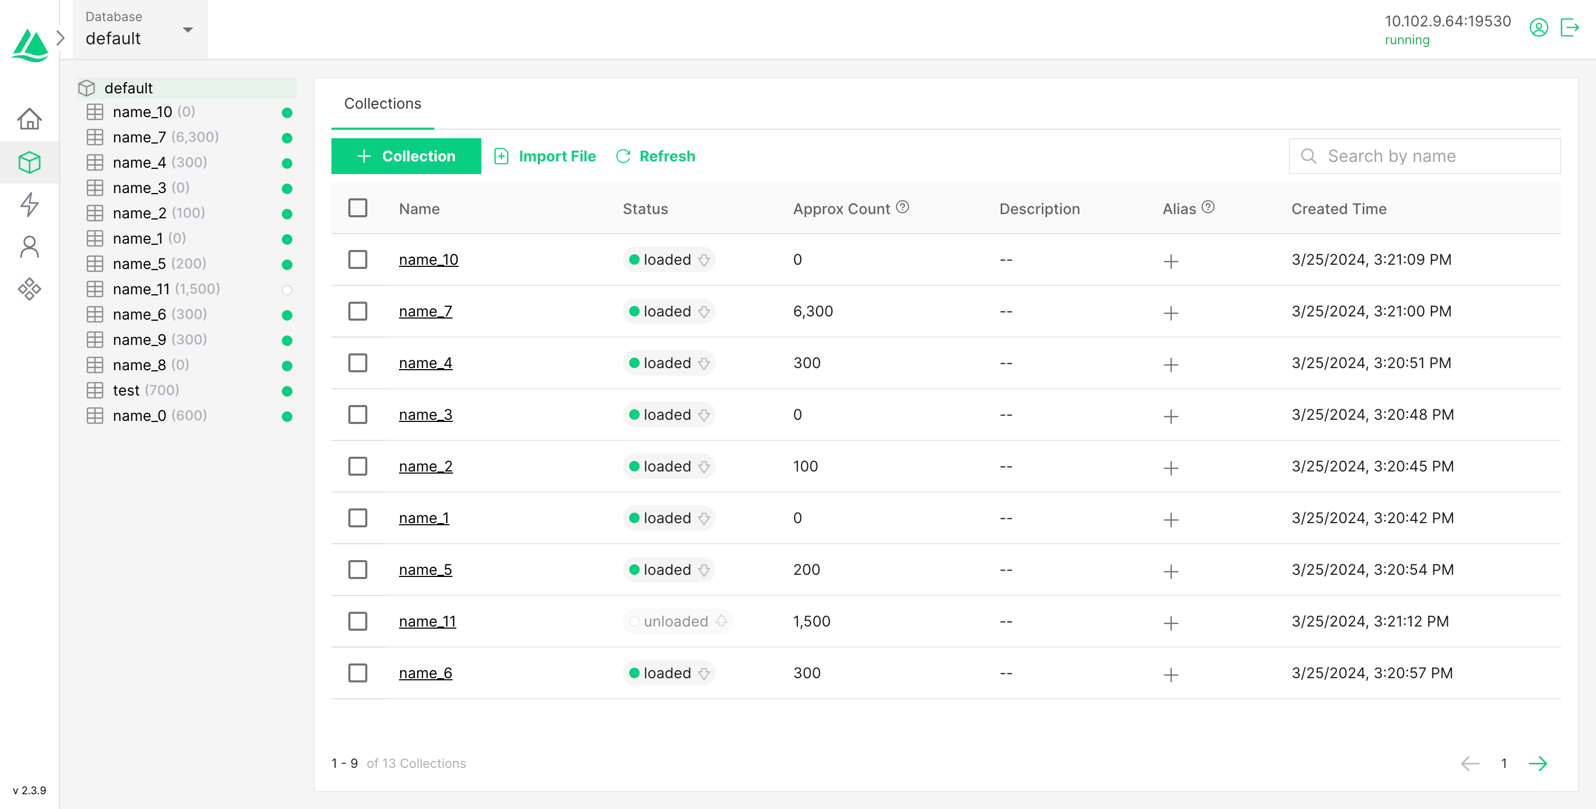The height and width of the screenshot is (809, 1596).
Task: Click the user account avatar icon
Action: point(1538,28)
